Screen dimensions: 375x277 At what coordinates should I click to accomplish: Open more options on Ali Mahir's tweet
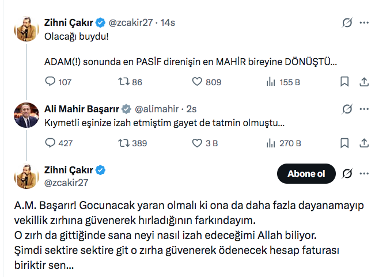[x=364, y=108]
